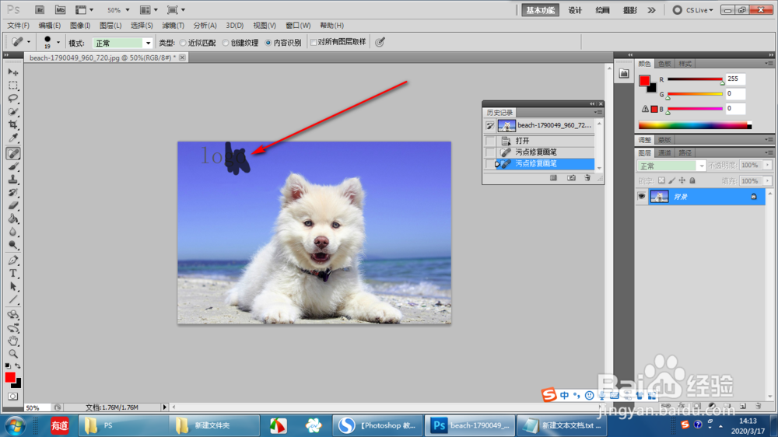This screenshot has width=778, height=437.
Task: Select the Rectangular Marquee tool
Action: point(13,86)
